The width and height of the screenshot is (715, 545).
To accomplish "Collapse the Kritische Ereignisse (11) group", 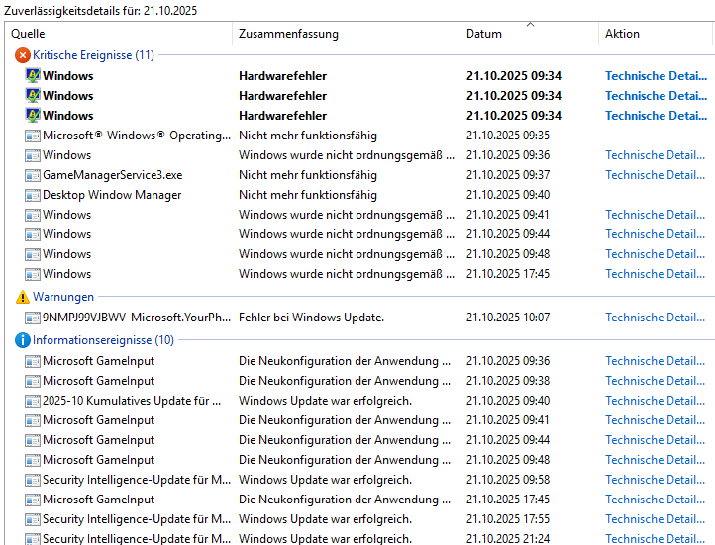I will pos(93,55).
